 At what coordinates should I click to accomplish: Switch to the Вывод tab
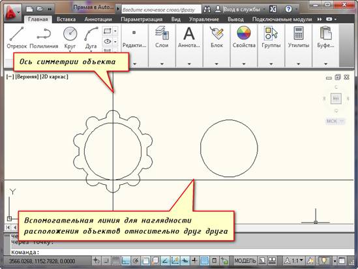(235, 19)
